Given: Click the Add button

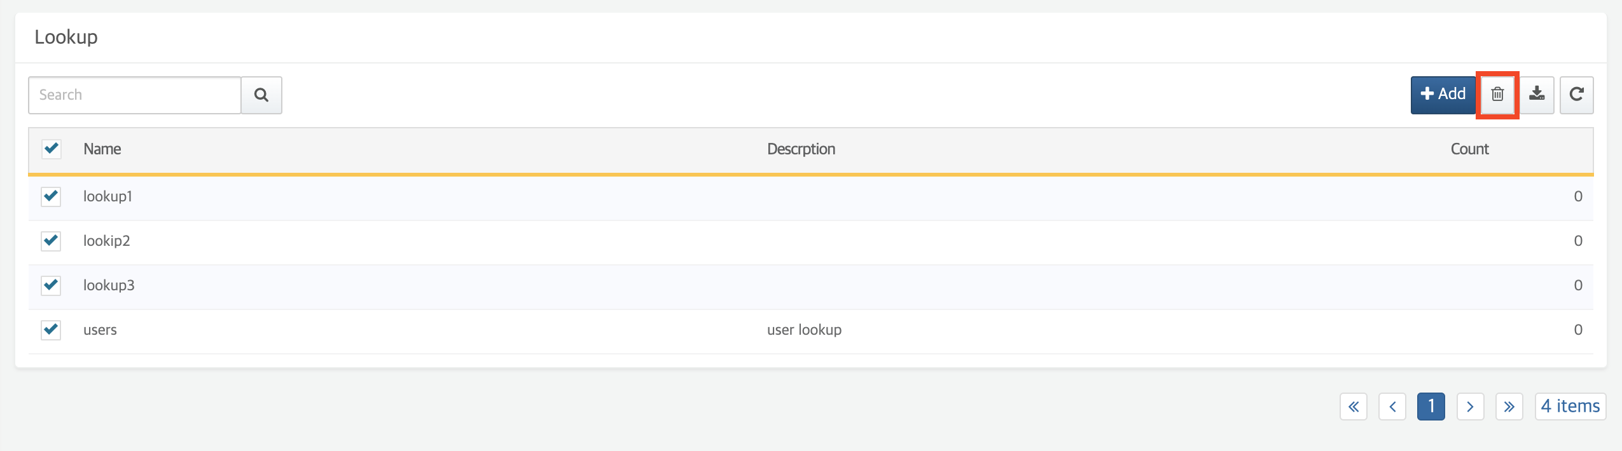Looking at the screenshot, I should [x=1443, y=95].
